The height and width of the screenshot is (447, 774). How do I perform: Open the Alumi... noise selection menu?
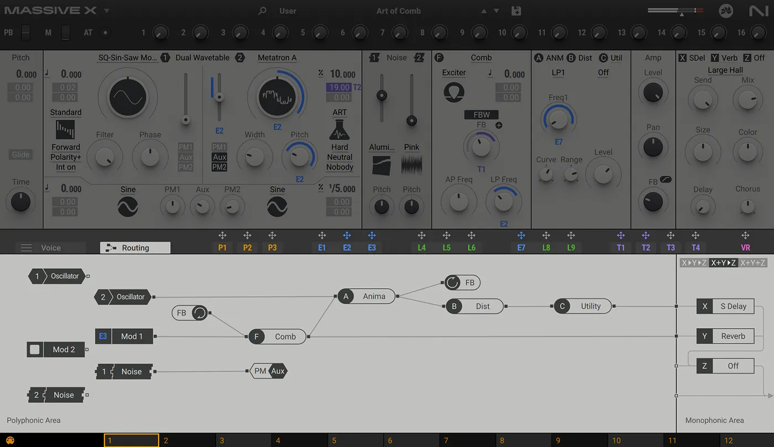point(382,147)
